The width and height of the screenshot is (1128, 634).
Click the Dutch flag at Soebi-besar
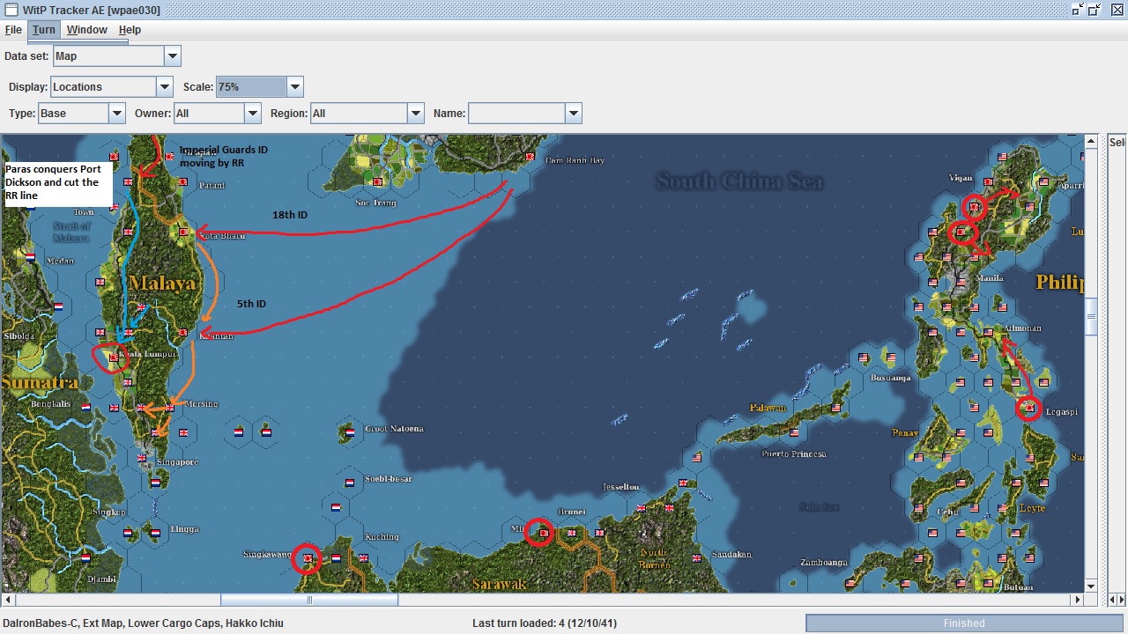point(350,483)
